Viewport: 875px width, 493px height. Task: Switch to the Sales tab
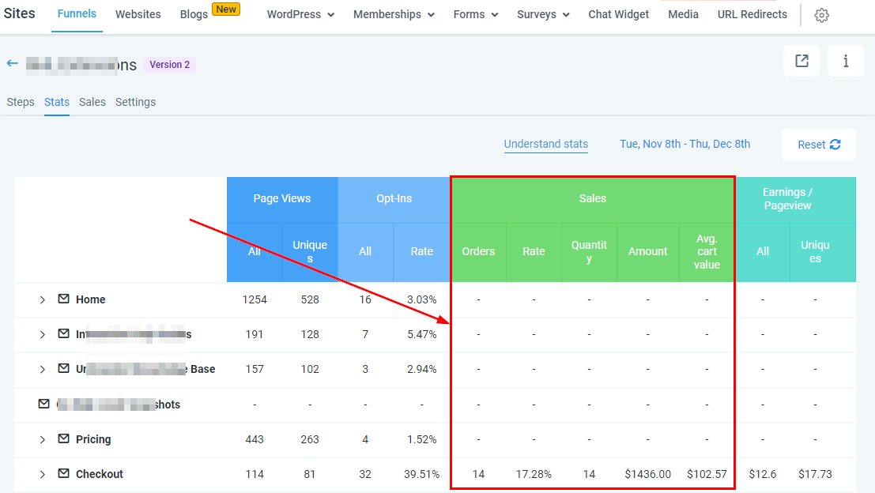(92, 102)
